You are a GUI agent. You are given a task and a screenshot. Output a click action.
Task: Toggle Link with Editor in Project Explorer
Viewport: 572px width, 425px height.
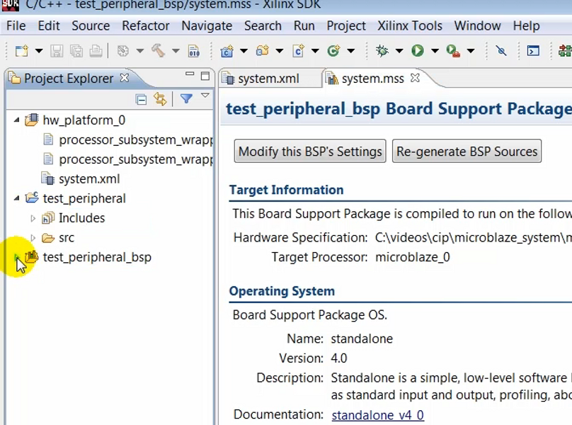pos(161,98)
